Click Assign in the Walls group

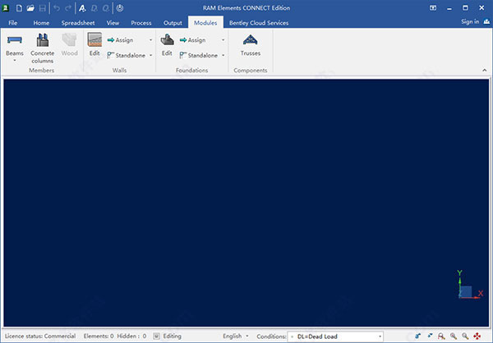121,40
